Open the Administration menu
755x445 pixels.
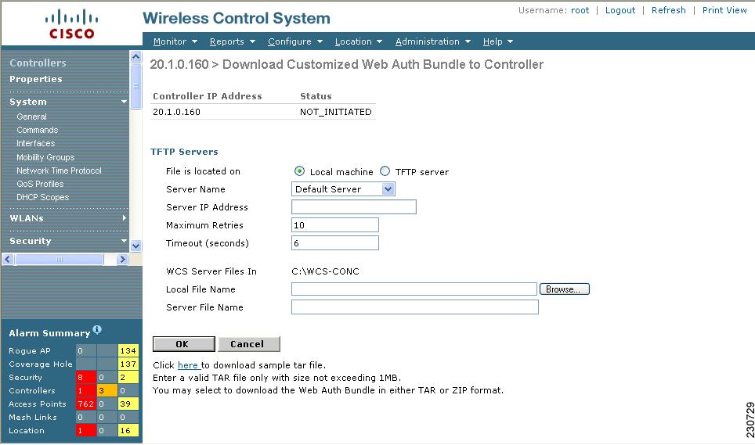pyautogui.click(x=433, y=41)
